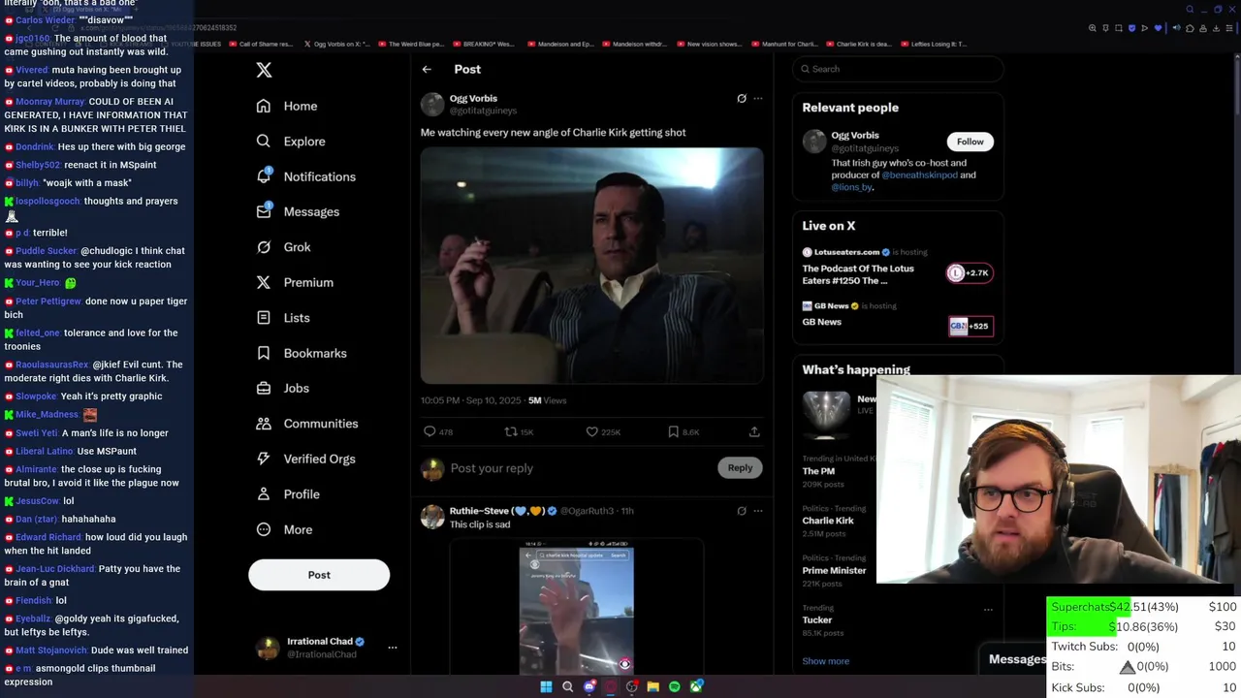The width and height of the screenshot is (1241, 698).
Task: Open File Explorer from the taskbar
Action: 653,687
